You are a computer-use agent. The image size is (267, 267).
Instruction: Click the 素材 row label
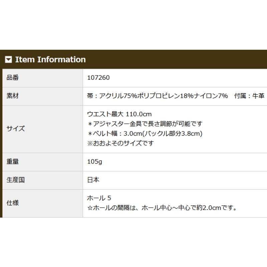12,96
